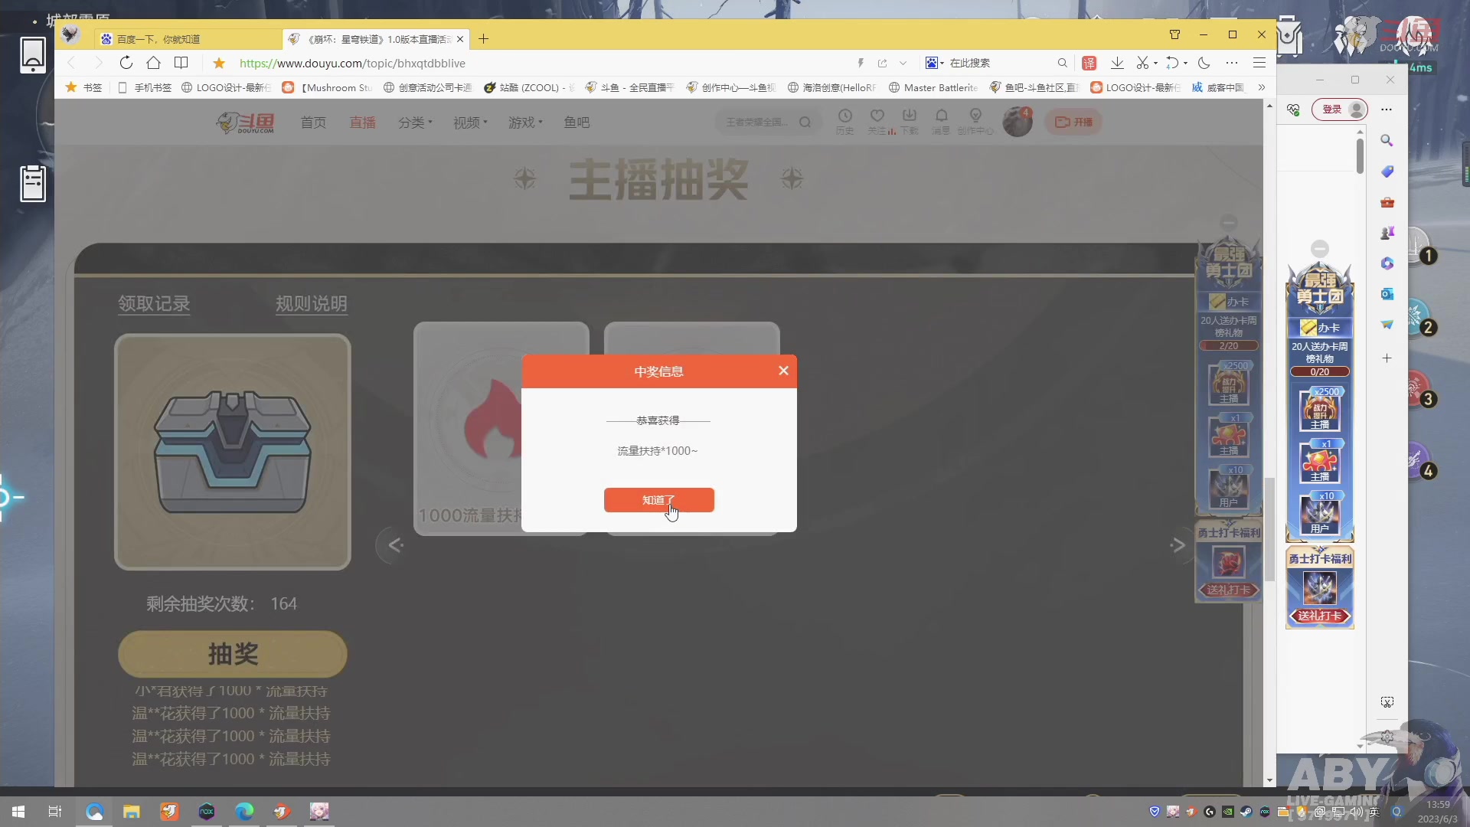Expand the screenshot tool dropdown arrow
This screenshot has width=1470, height=827.
click(1155, 63)
